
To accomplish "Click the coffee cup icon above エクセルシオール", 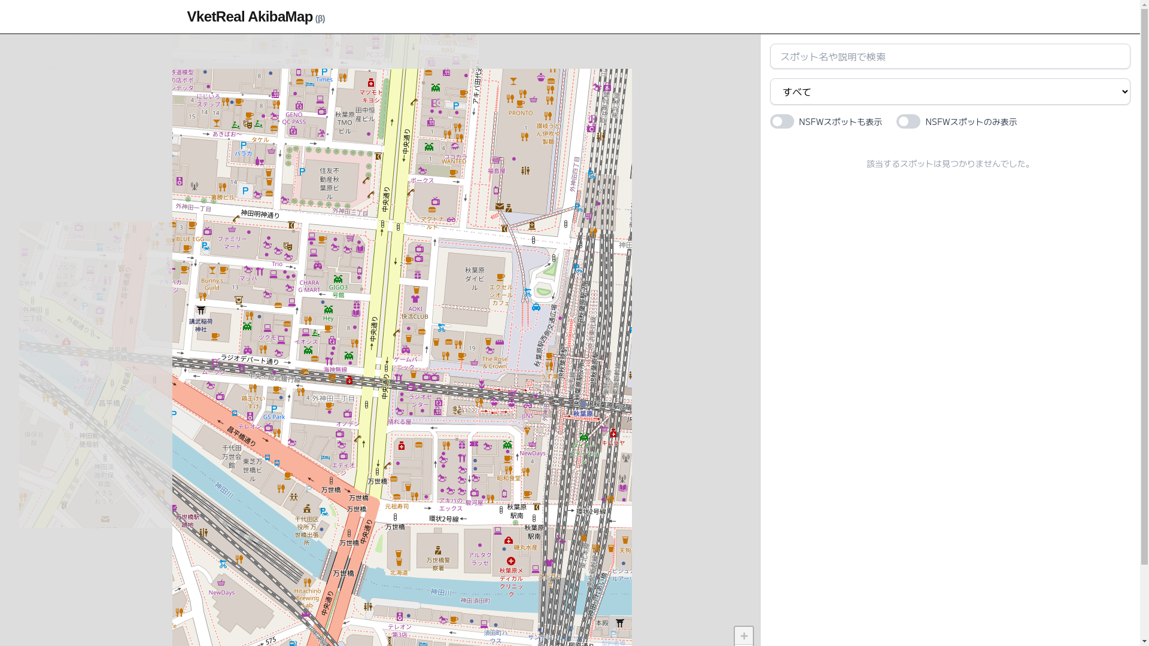I will click(501, 278).
